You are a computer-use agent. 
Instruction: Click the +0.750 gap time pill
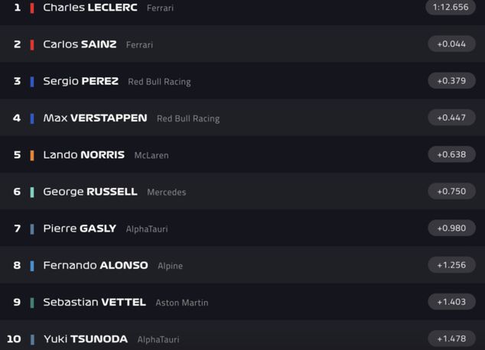(451, 191)
